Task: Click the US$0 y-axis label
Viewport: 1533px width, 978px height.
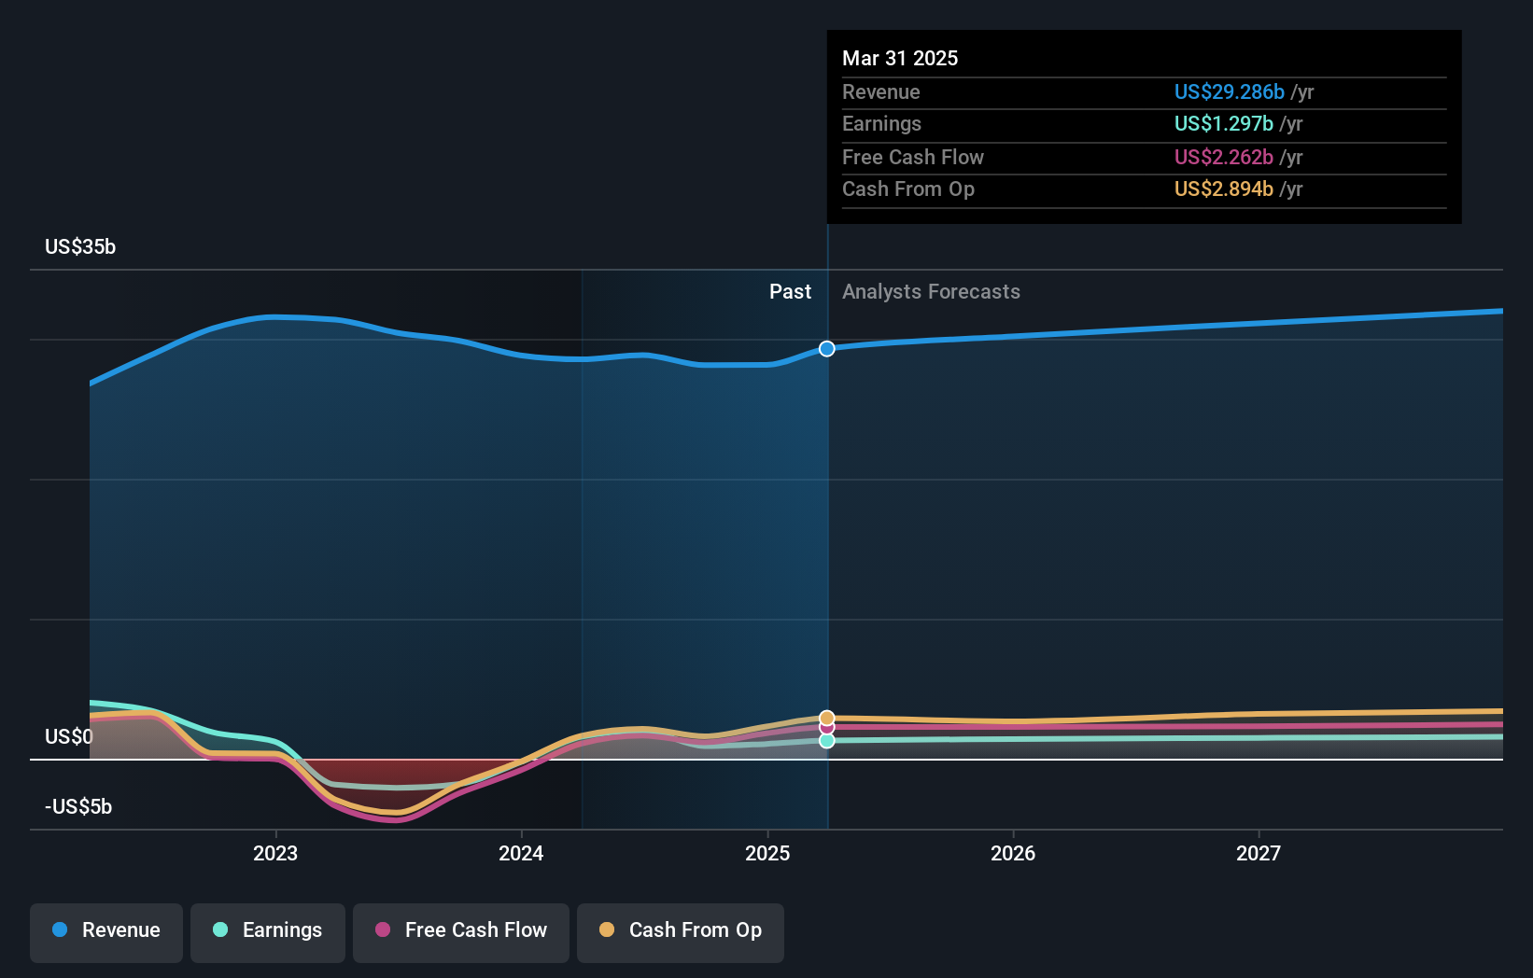Action: [69, 737]
